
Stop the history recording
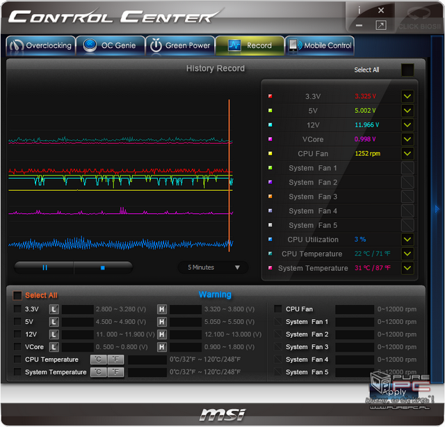pos(103,267)
